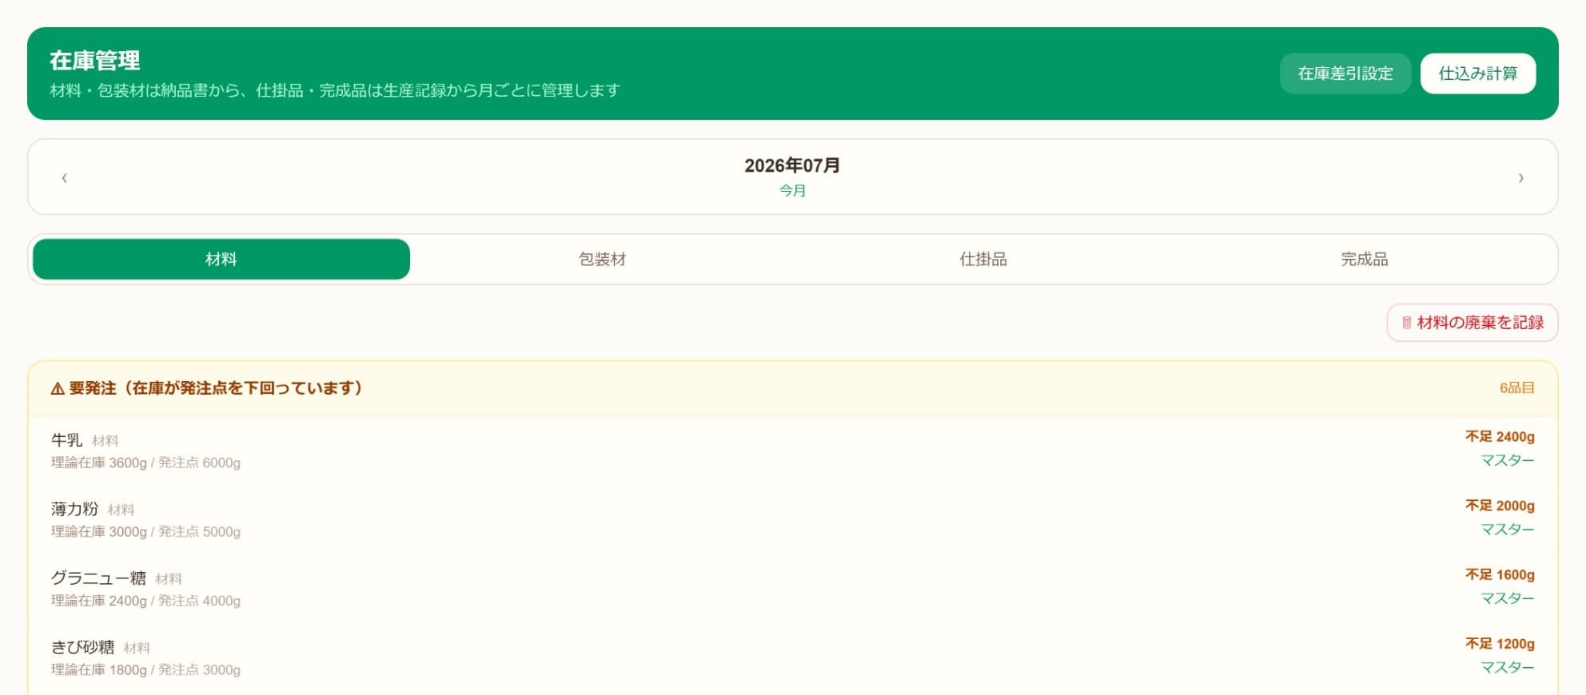The width and height of the screenshot is (1586, 695).
Task: Click the warning triangle icon beside 要発注
Action: (x=58, y=389)
